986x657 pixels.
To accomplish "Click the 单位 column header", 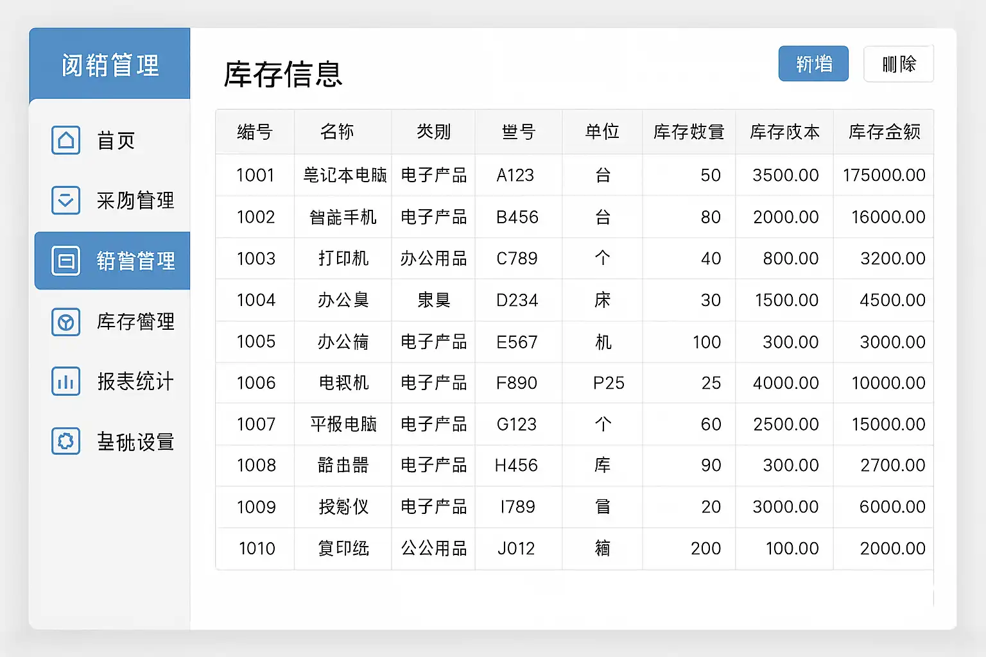I will (602, 132).
